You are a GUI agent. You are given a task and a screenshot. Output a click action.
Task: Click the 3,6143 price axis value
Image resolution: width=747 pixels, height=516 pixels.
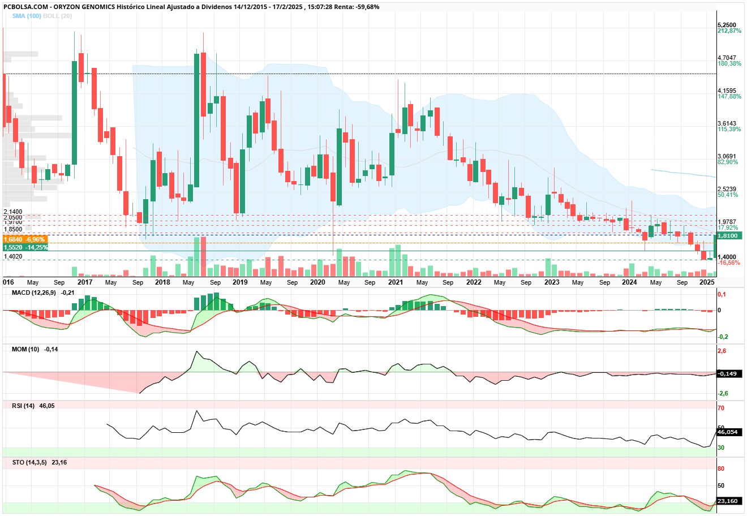pyautogui.click(x=727, y=123)
